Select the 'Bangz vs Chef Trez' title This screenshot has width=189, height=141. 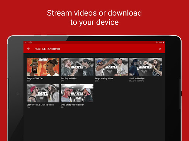(x=35, y=79)
